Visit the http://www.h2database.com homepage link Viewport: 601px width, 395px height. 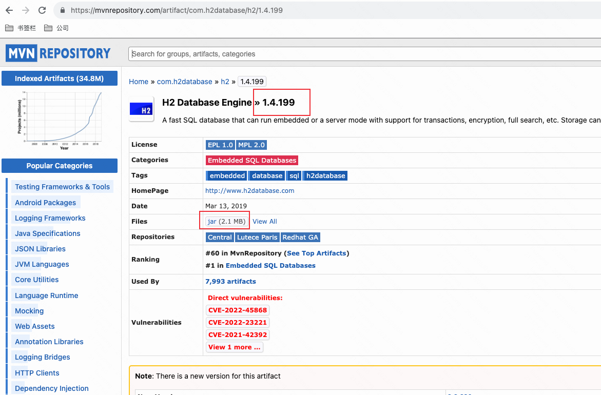tap(250, 191)
